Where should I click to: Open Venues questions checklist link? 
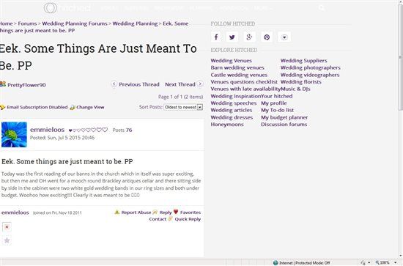point(244,82)
